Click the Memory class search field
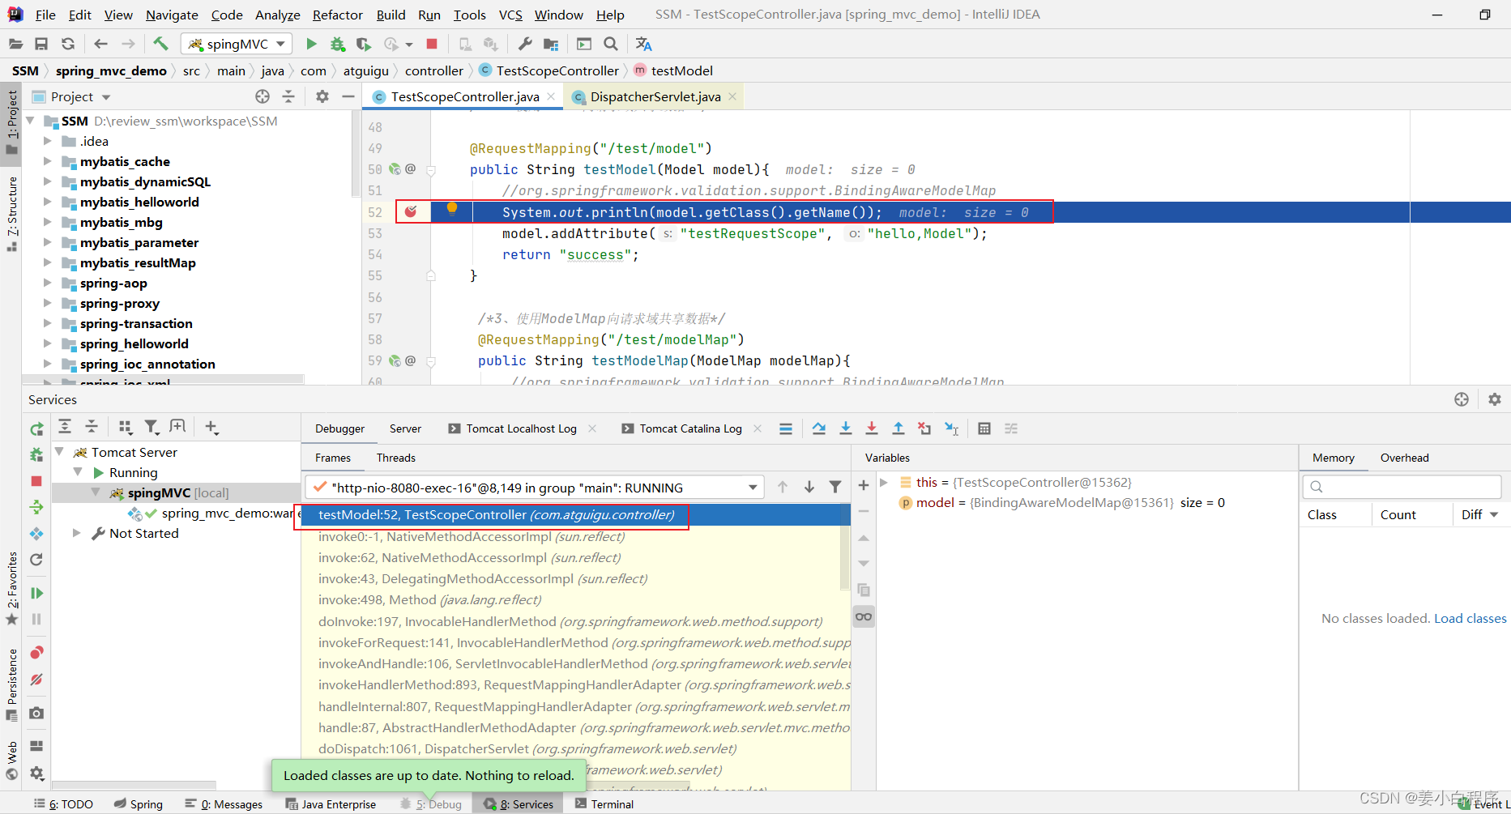Viewport: 1511px width, 814px height. coord(1402,486)
